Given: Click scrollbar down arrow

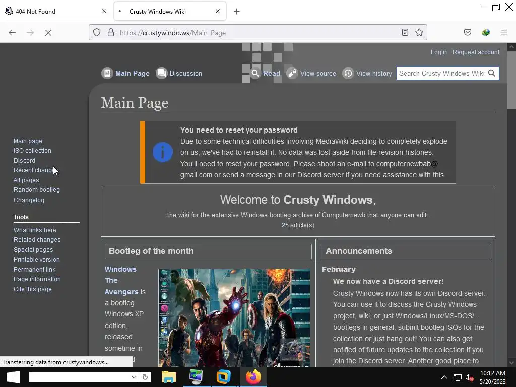Looking at the screenshot, I should 511,363.
